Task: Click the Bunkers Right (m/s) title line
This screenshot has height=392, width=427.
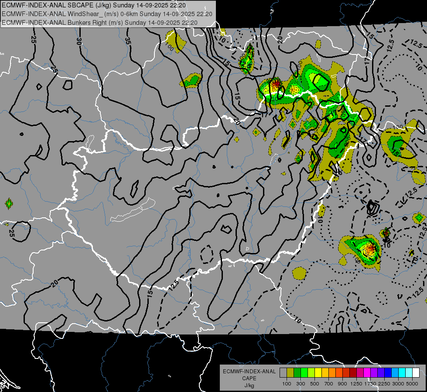Action: pyautogui.click(x=99, y=22)
